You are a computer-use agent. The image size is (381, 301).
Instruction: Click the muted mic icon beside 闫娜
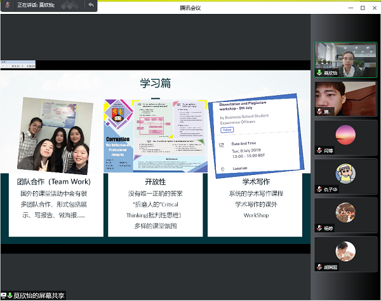click(x=319, y=150)
